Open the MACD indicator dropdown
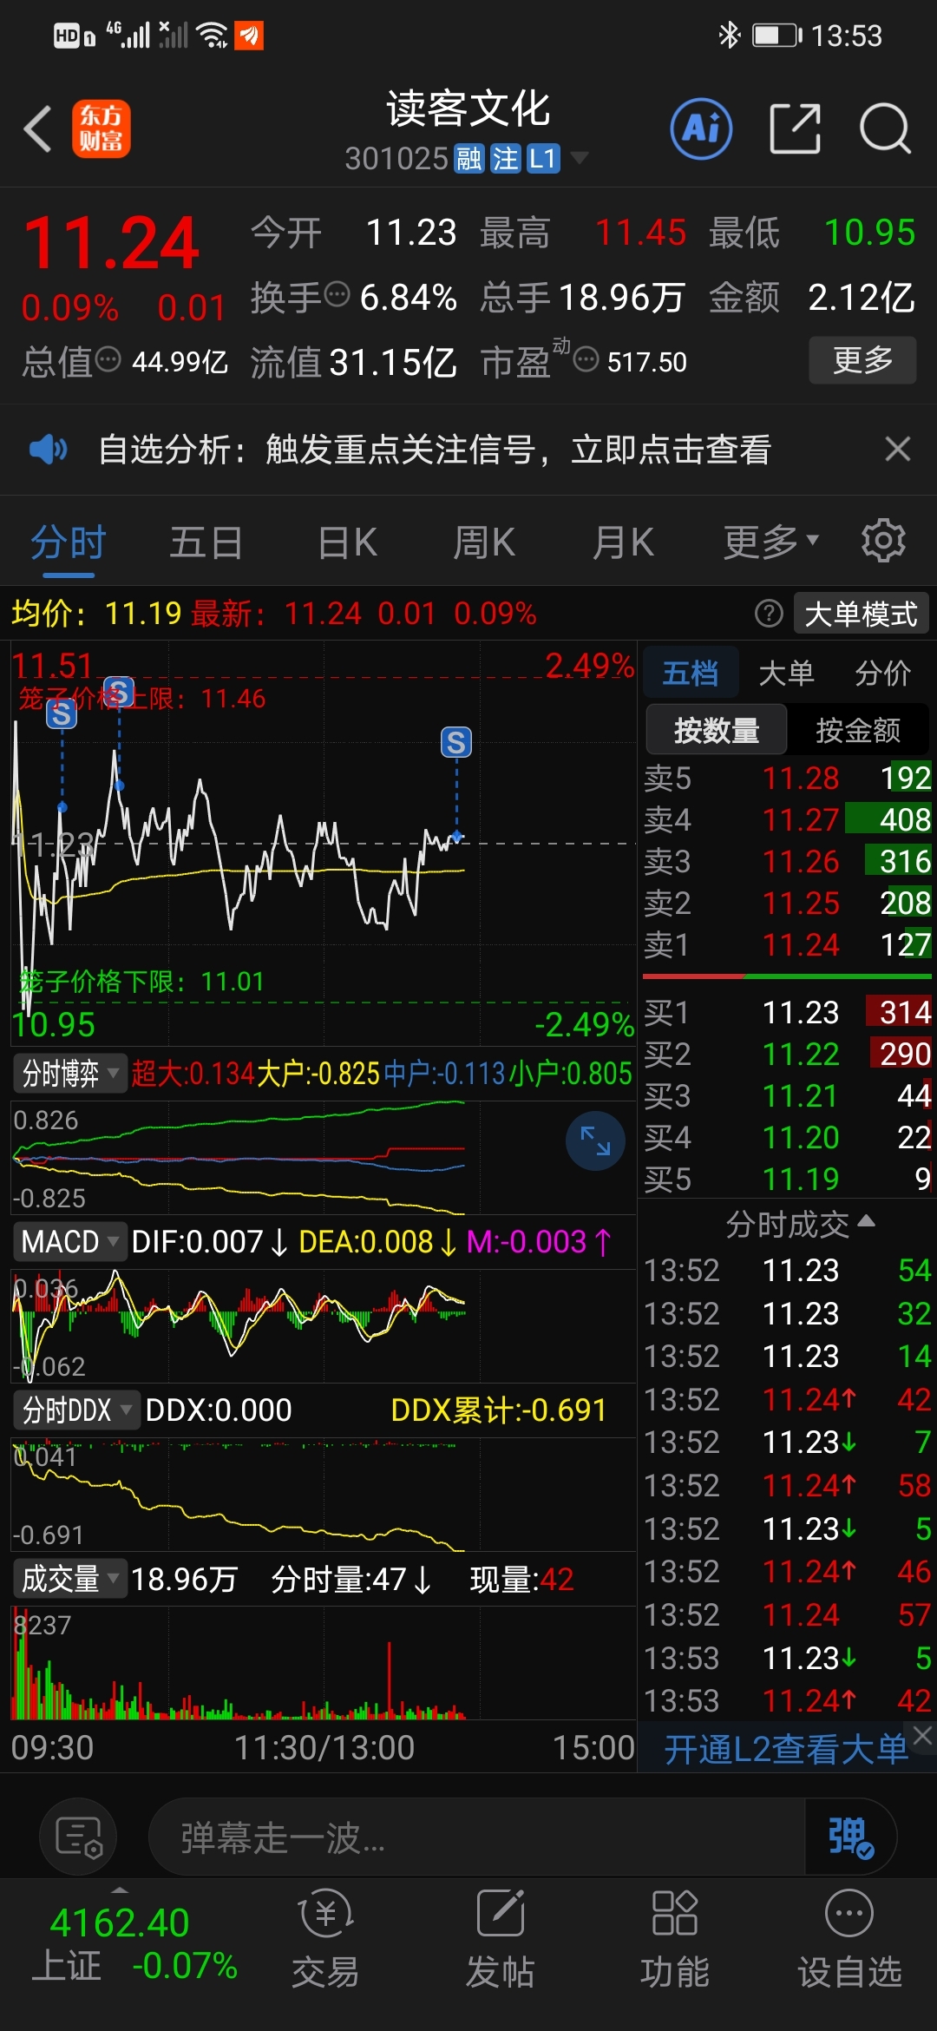The height and width of the screenshot is (2031, 937). point(69,1241)
